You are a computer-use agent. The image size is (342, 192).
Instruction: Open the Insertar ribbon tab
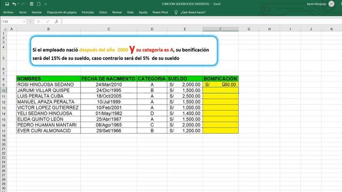pos(36,12)
